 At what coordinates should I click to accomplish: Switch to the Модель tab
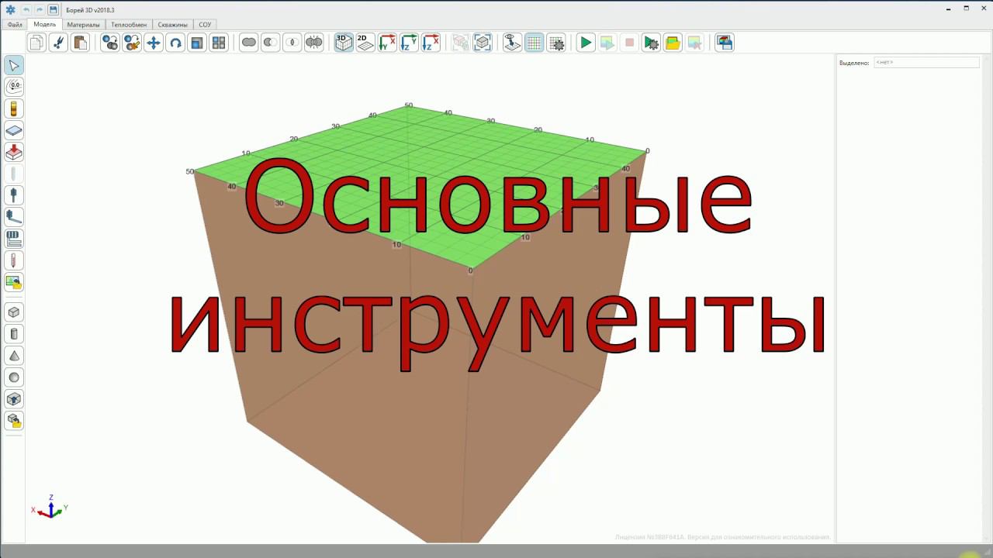45,25
